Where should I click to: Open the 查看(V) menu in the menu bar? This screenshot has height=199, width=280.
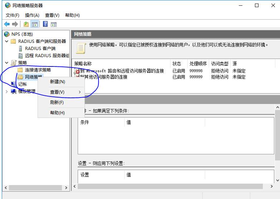[x=52, y=15]
